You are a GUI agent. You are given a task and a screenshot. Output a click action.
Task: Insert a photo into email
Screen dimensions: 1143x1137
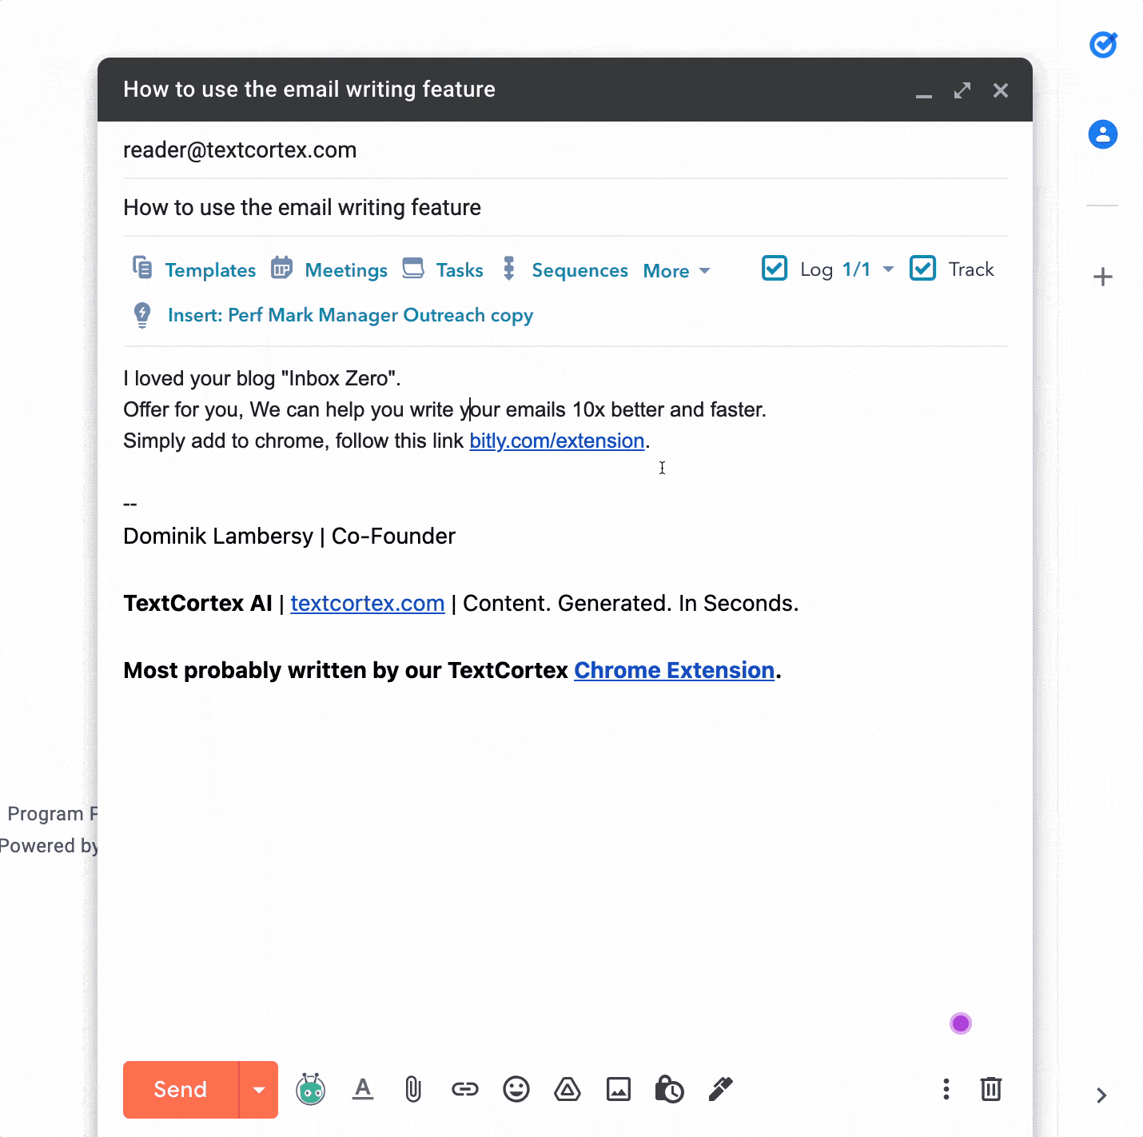pos(619,1089)
